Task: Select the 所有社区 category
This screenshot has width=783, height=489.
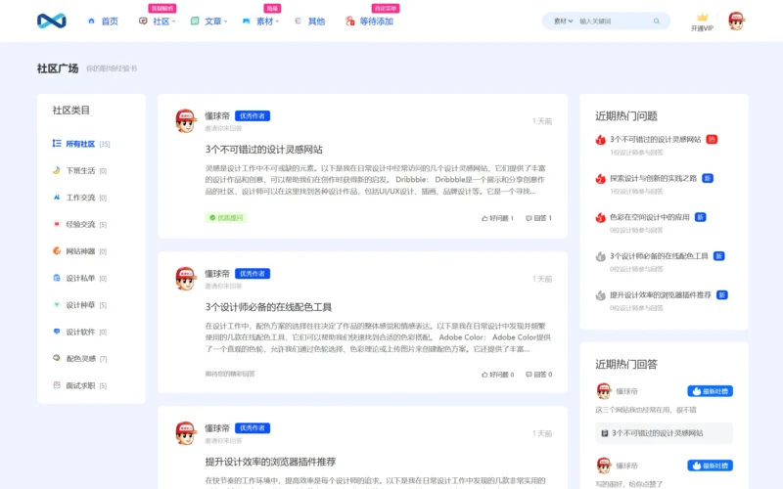Action: tap(80, 144)
